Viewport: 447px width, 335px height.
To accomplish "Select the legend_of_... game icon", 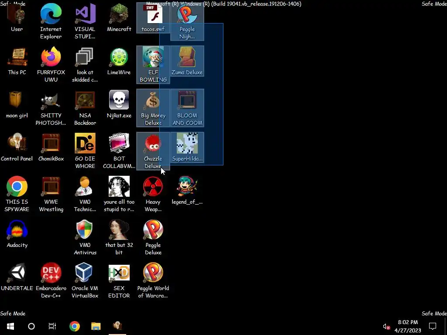I will click(187, 190).
